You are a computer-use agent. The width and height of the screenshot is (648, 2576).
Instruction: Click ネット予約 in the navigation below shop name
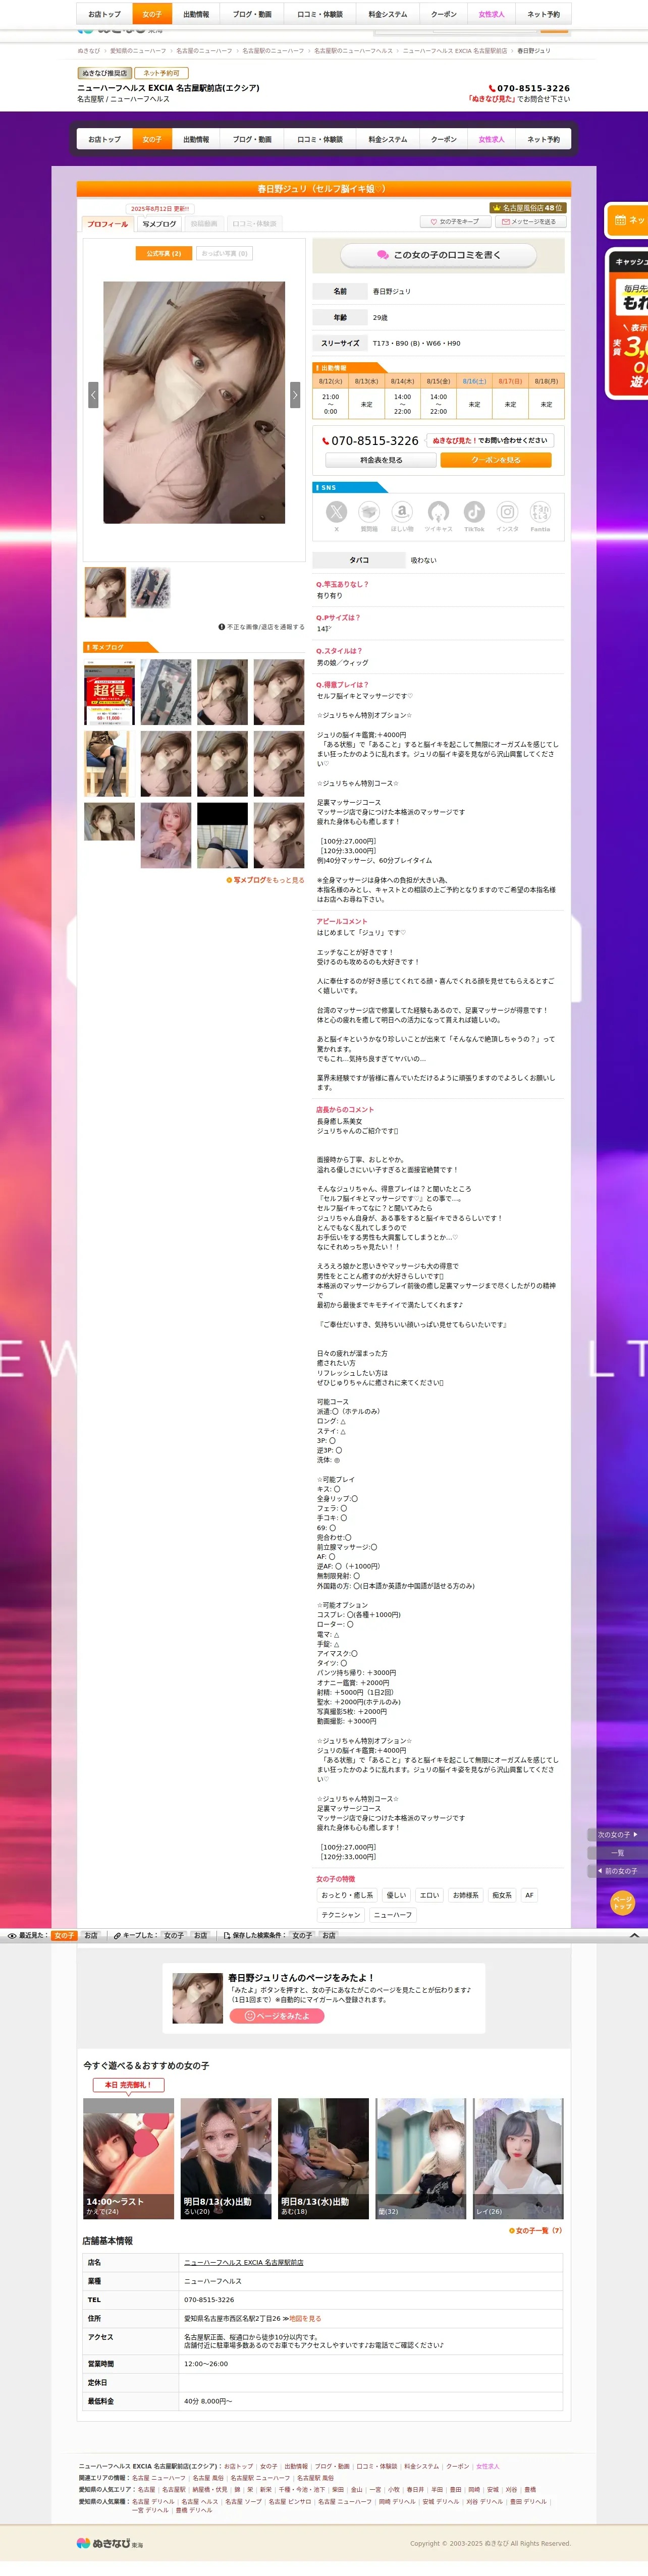click(x=544, y=139)
